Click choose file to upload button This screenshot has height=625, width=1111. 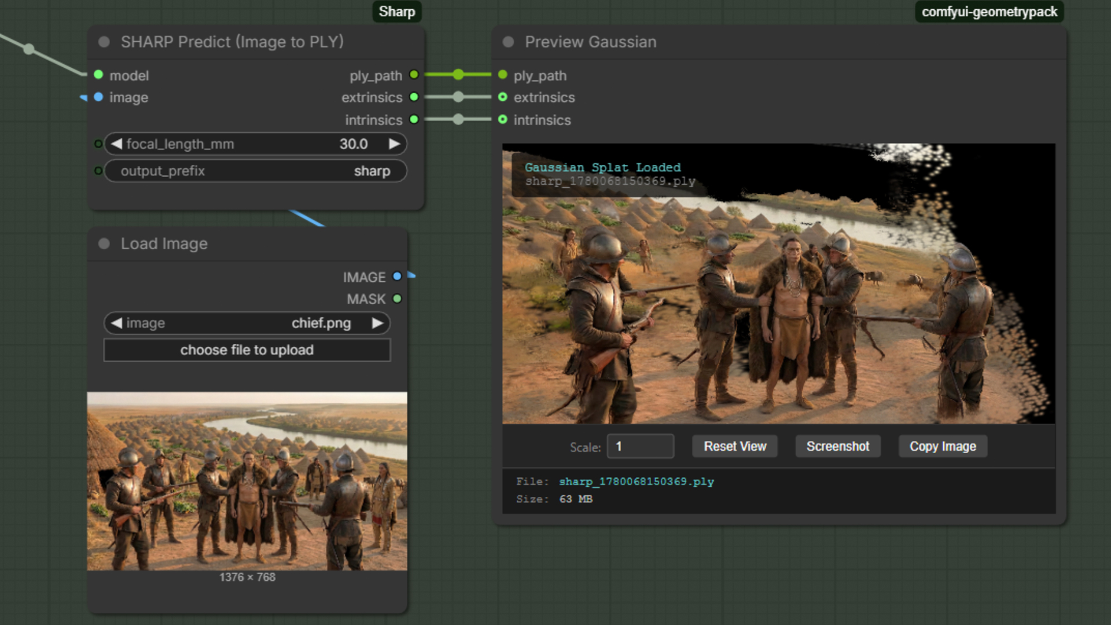(x=247, y=350)
